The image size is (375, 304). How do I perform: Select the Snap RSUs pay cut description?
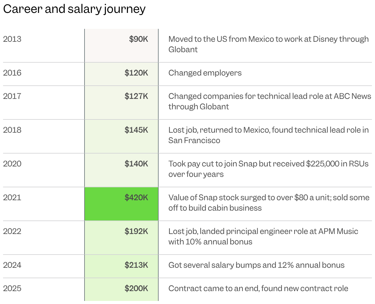(x=268, y=169)
